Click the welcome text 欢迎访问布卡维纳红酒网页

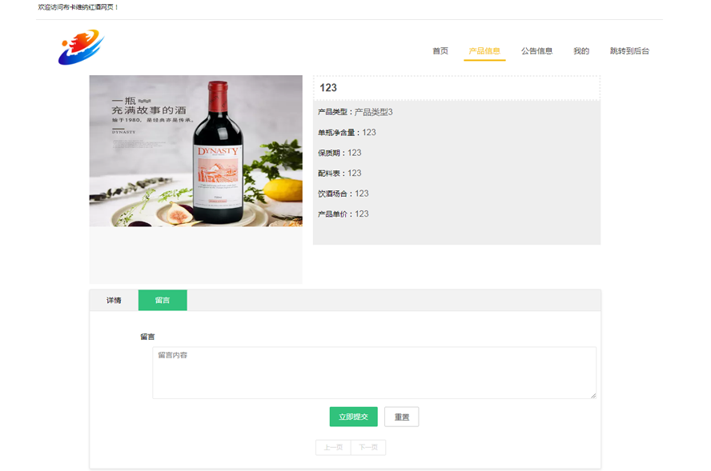pyautogui.click(x=78, y=7)
